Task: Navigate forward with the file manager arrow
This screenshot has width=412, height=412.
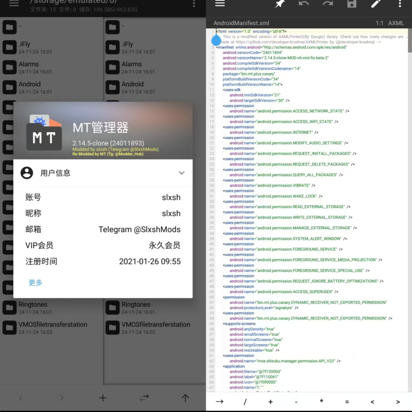Action: (x=62, y=398)
